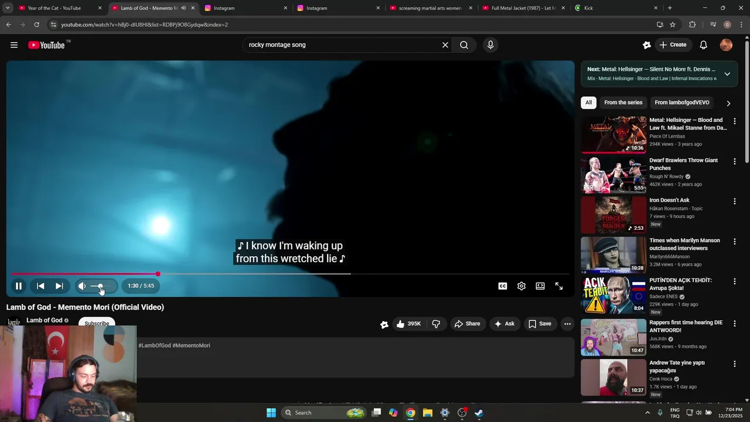Open the YouTube guide hamburger menu

(x=14, y=45)
